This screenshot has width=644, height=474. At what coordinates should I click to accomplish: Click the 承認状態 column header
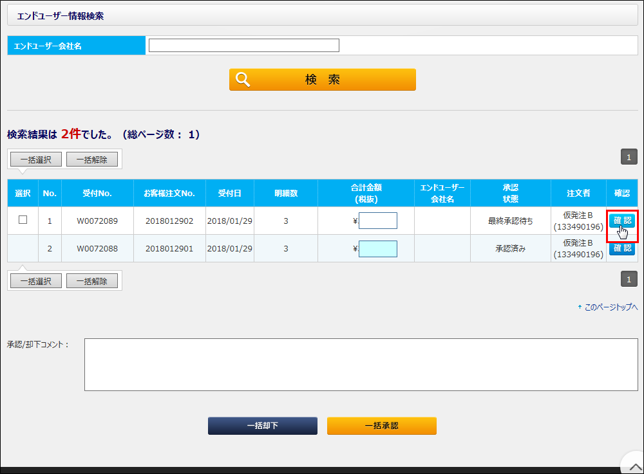click(510, 193)
